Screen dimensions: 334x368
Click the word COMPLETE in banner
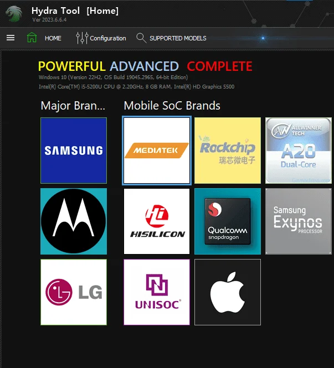[219, 66]
